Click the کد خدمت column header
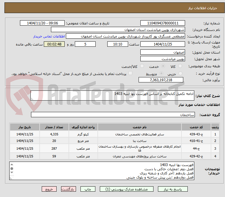Screen dimensions: 225x197 click(196, 127)
